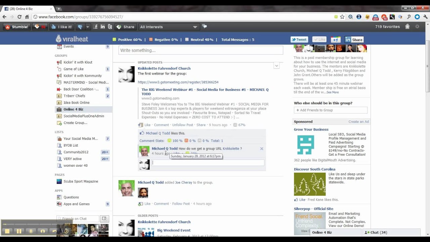430x242 pixels.
Task: Click the browser home icon
Action: (27, 17)
